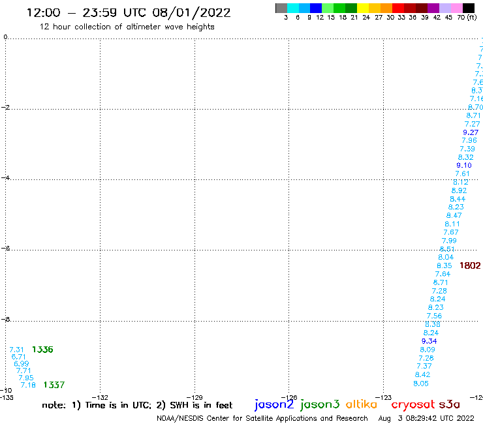
Task: Click wave height value 7.64
Action: click(443, 274)
